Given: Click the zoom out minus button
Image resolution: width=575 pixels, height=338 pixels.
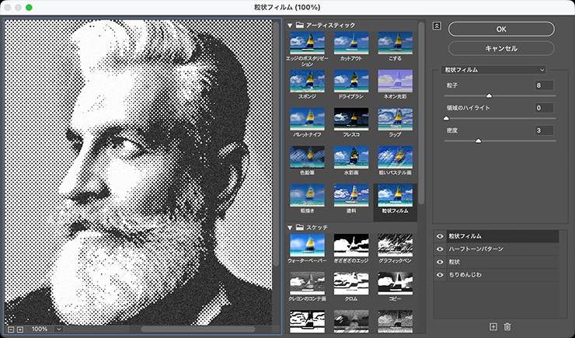Looking at the screenshot, I should [10, 329].
